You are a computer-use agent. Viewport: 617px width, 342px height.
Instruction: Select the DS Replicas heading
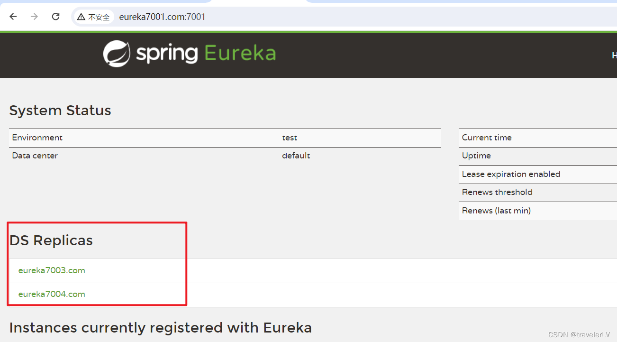(51, 240)
